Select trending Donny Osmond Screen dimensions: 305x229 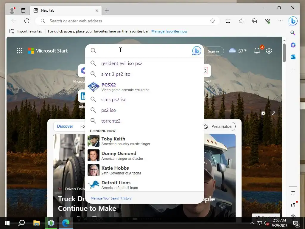tap(144, 155)
